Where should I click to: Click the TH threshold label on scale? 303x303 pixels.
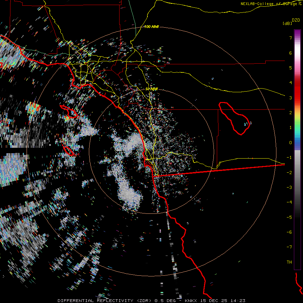click(289, 262)
